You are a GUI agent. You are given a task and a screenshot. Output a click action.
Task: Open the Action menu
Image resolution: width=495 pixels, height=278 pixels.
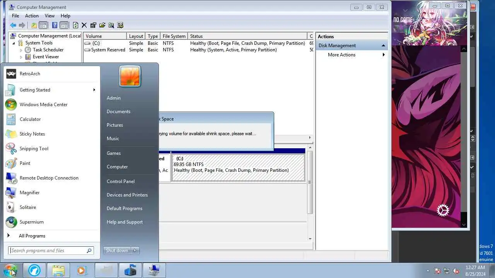coord(32,16)
